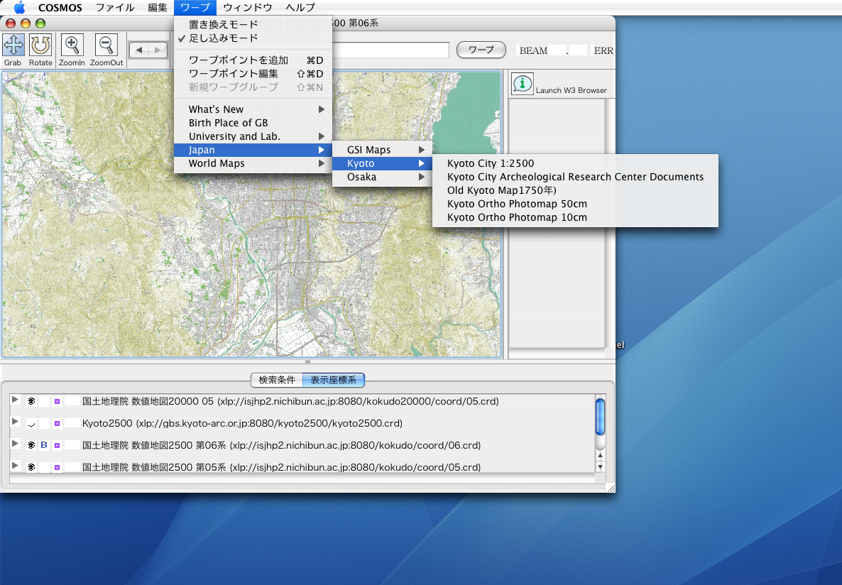This screenshot has height=585, width=842.
Task: Activate the ZoomOut magnifier tool
Action: (x=106, y=46)
